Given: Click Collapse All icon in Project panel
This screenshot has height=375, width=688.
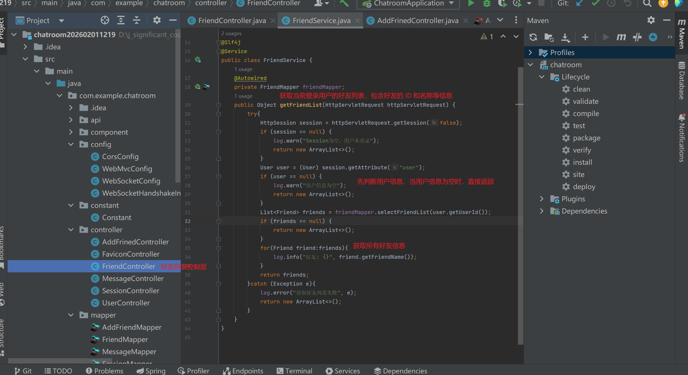Looking at the screenshot, I should pyautogui.click(x=137, y=20).
